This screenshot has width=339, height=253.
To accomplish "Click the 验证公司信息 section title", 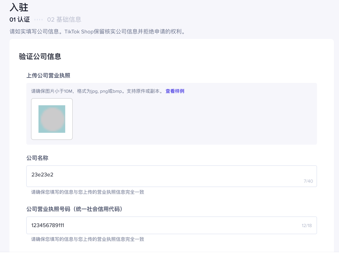I will (x=40, y=56).
